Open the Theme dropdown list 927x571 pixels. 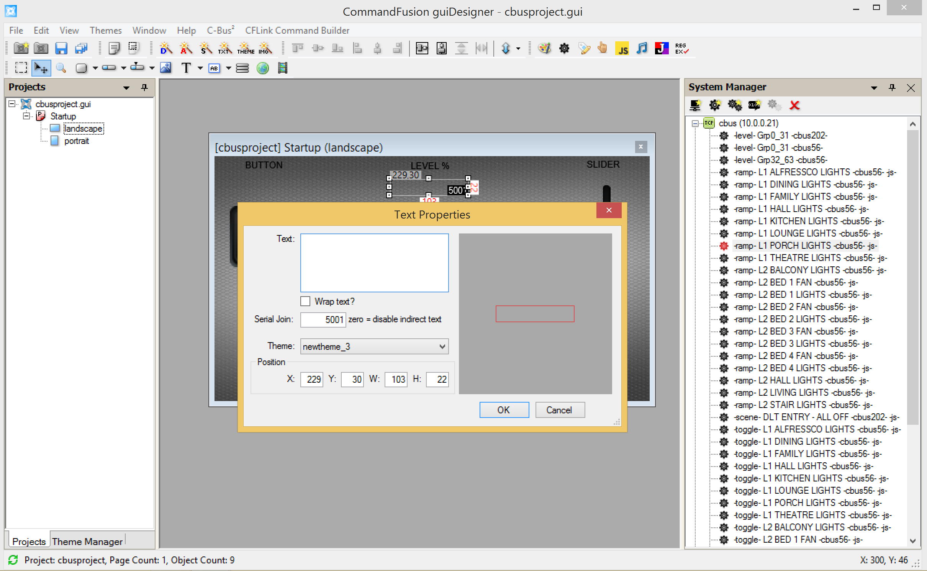click(x=442, y=346)
